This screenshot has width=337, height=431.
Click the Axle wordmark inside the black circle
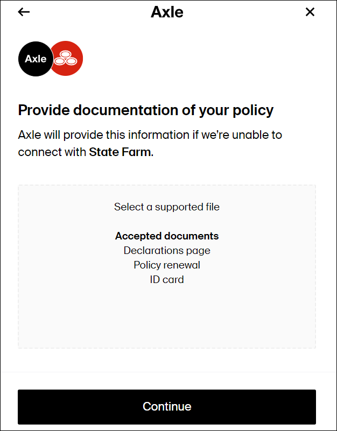(36, 59)
